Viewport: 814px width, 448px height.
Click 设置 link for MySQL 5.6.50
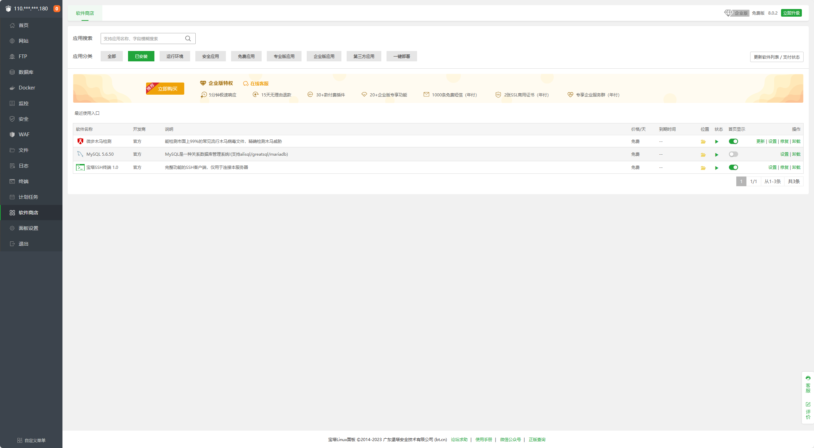click(784, 154)
